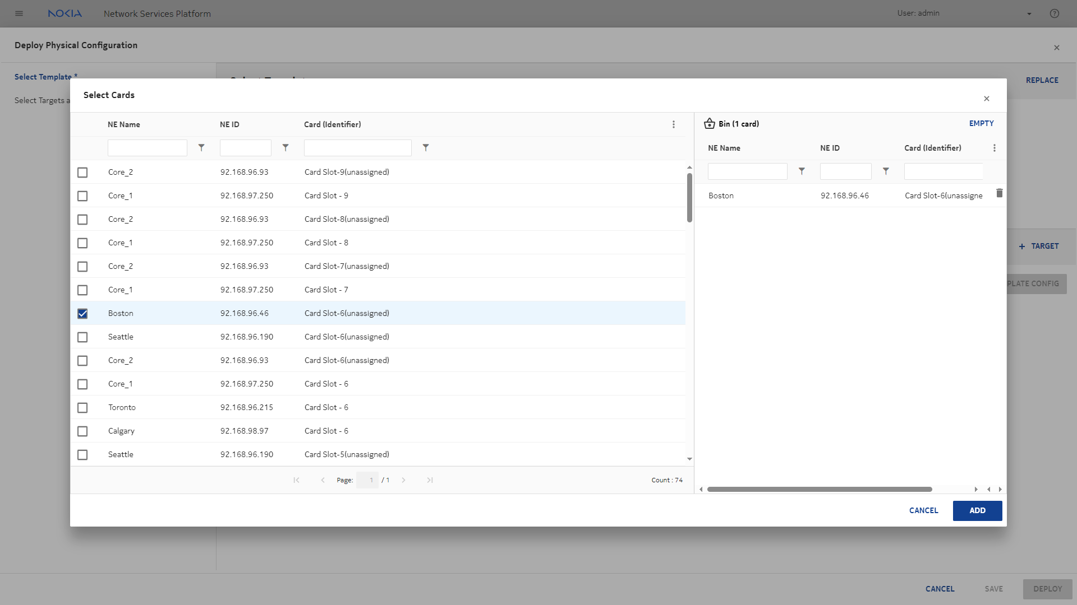
Task: Jump to the last page of cards
Action: [x=430, y=480]
